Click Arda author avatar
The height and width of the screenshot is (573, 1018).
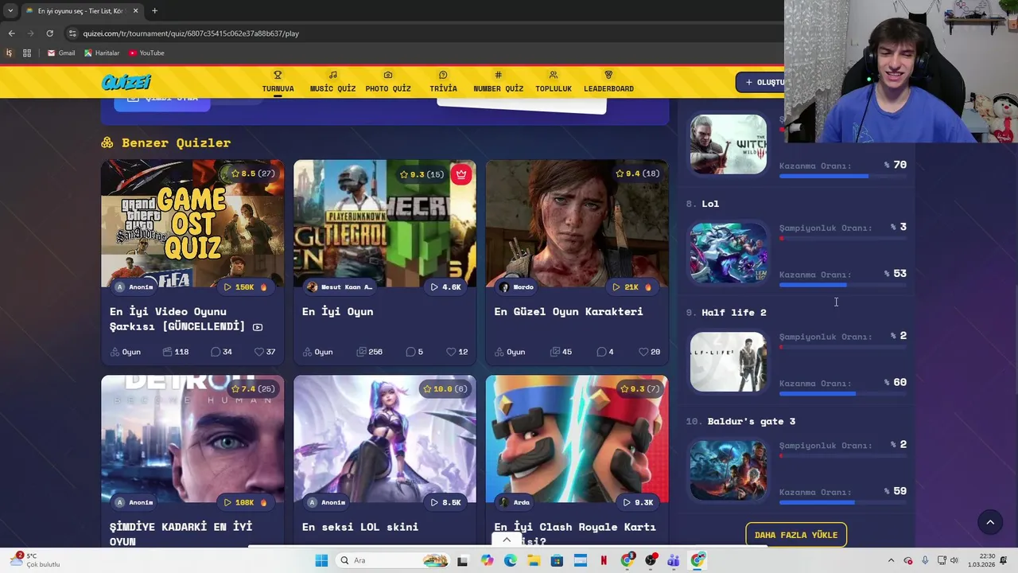(504, 502)
